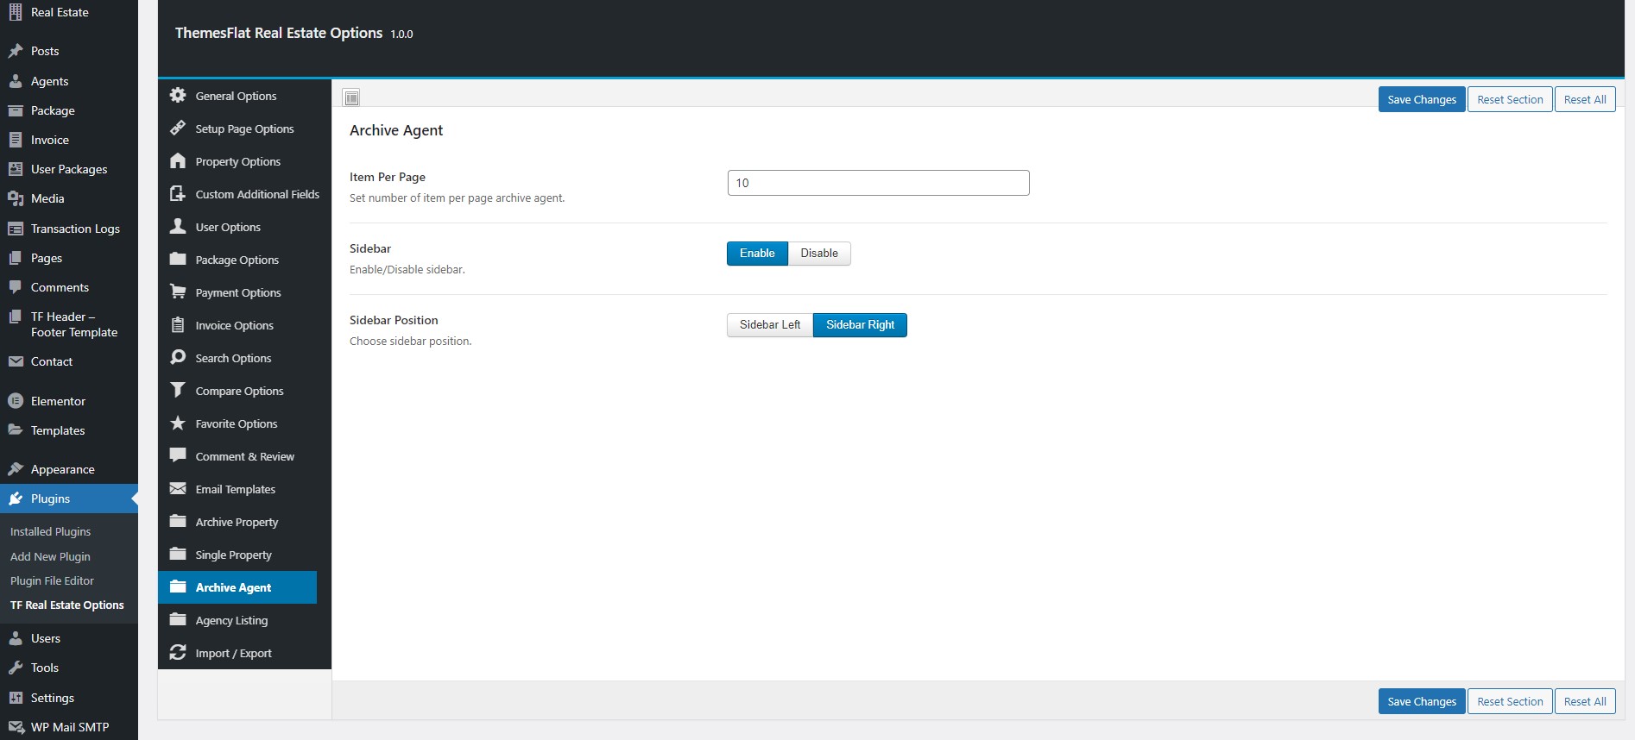Open Plugin File Editor link
The image size is (1635, 740).
pos(52,580)
